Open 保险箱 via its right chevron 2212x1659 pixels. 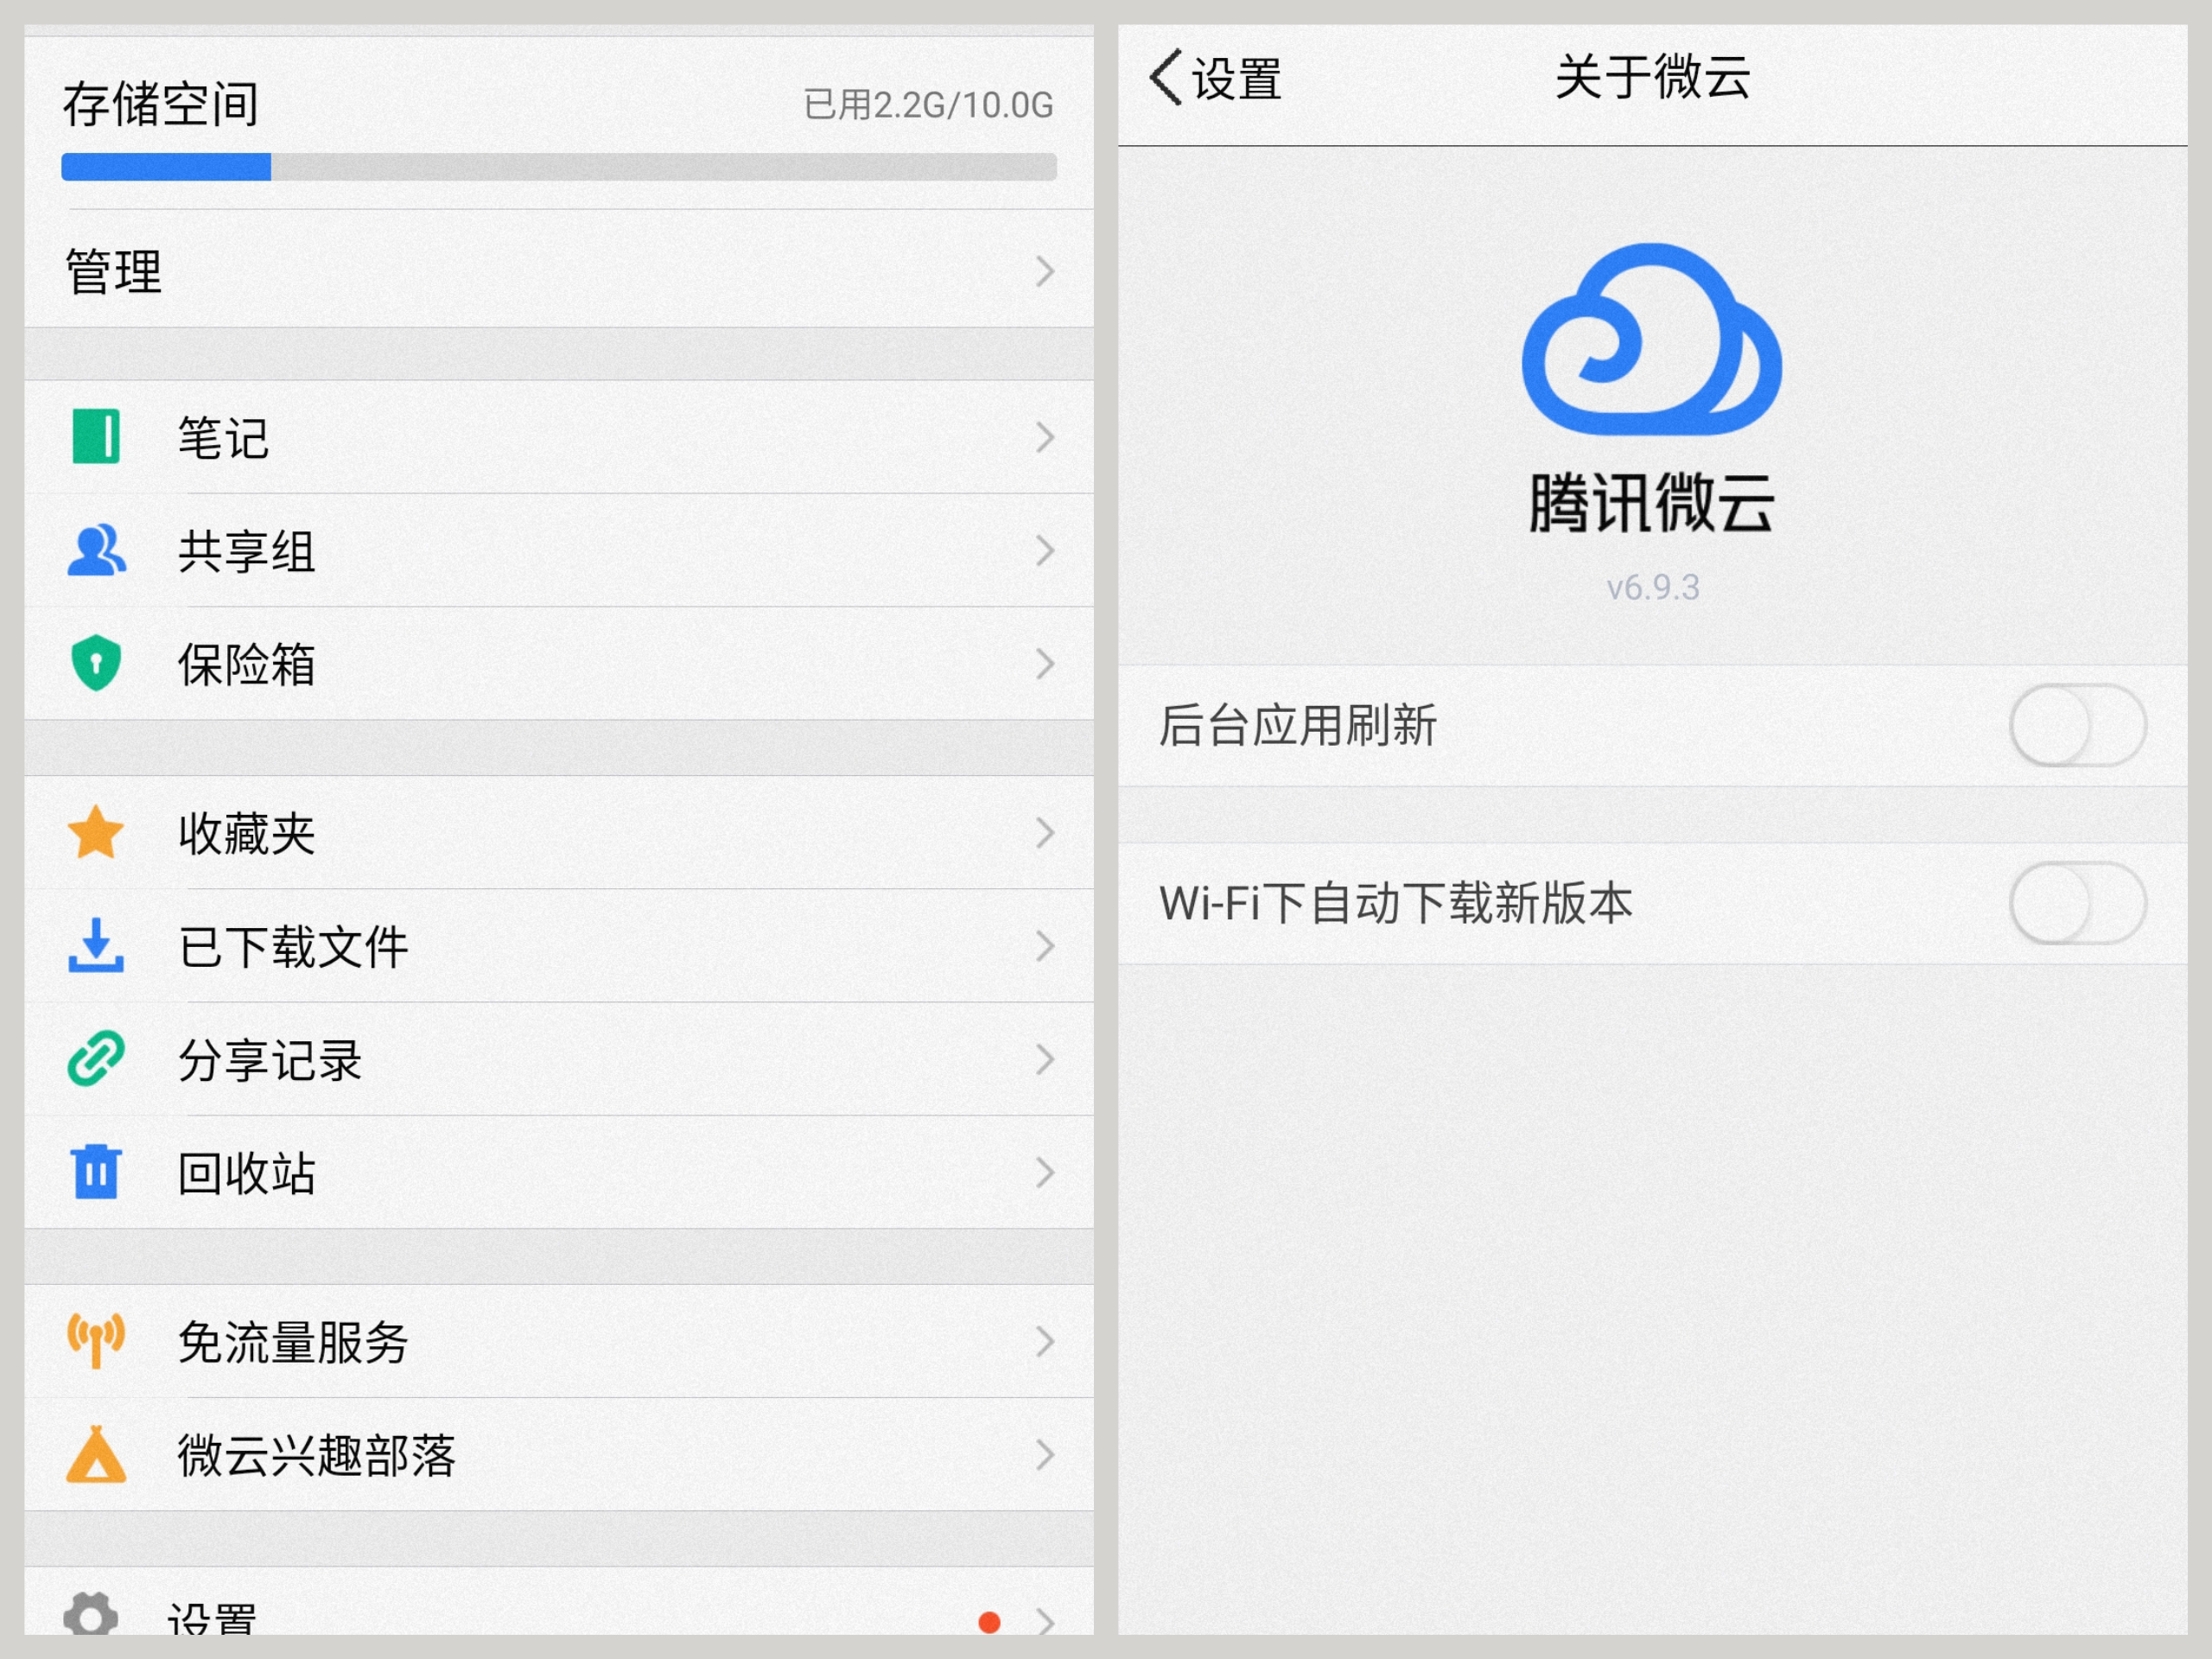click(1045, 663)
